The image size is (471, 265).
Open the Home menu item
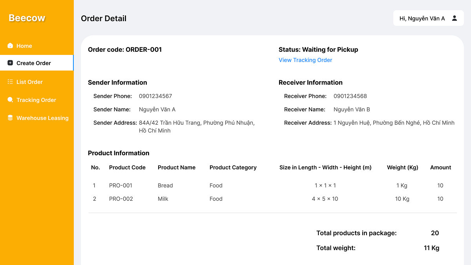click(24, 46)
